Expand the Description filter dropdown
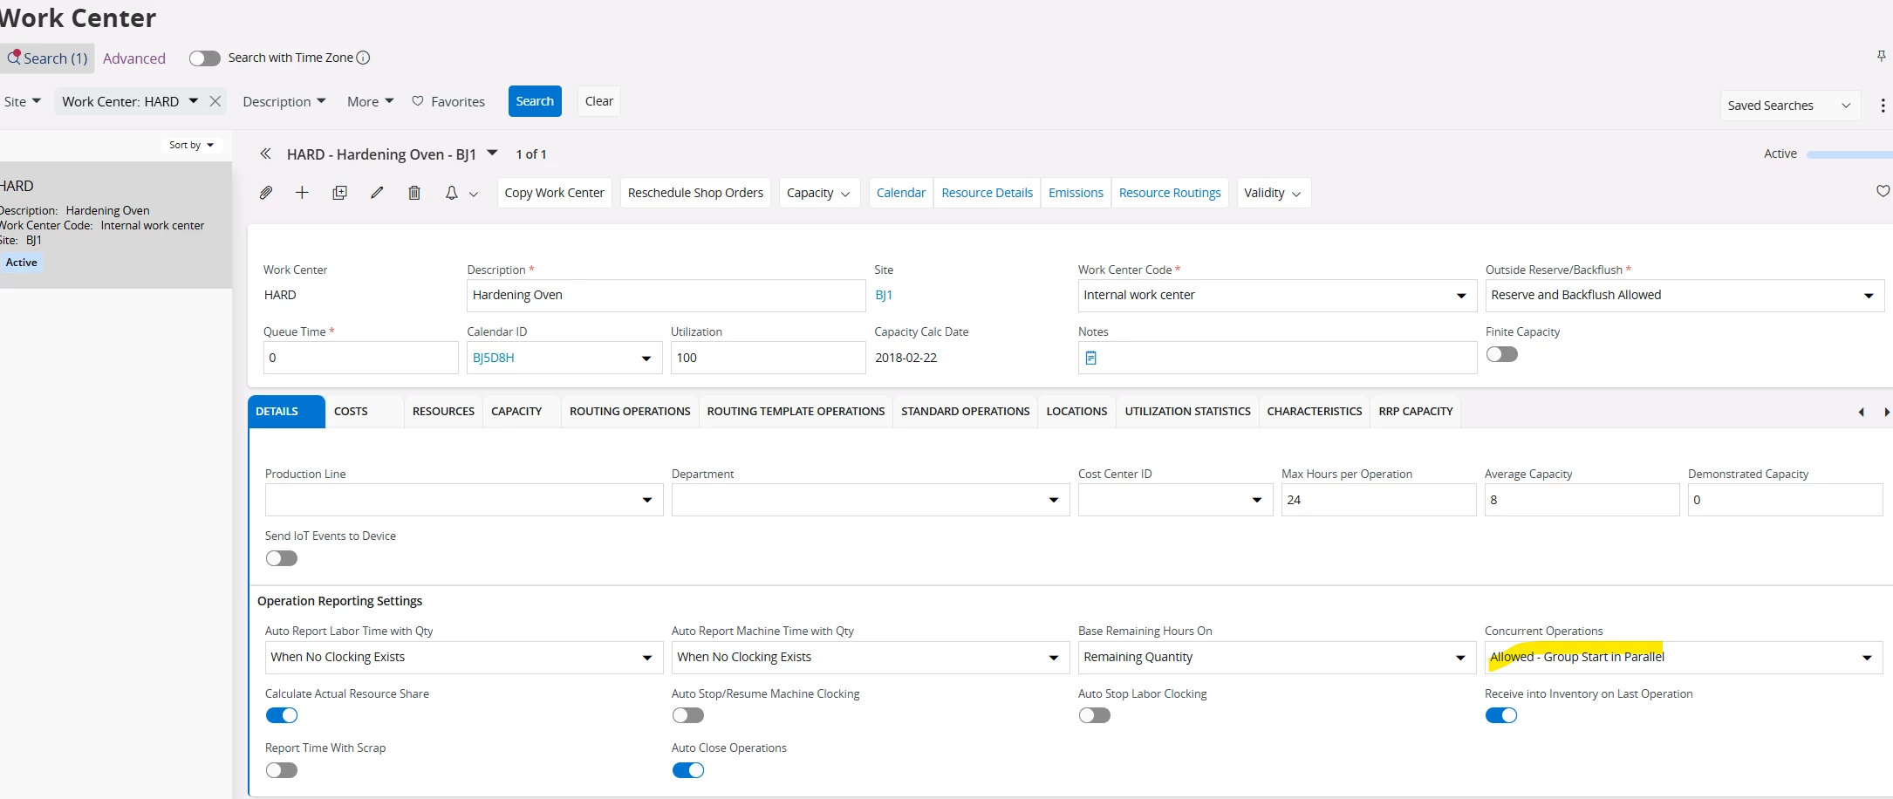1893x799 pixels. point(284,101)
